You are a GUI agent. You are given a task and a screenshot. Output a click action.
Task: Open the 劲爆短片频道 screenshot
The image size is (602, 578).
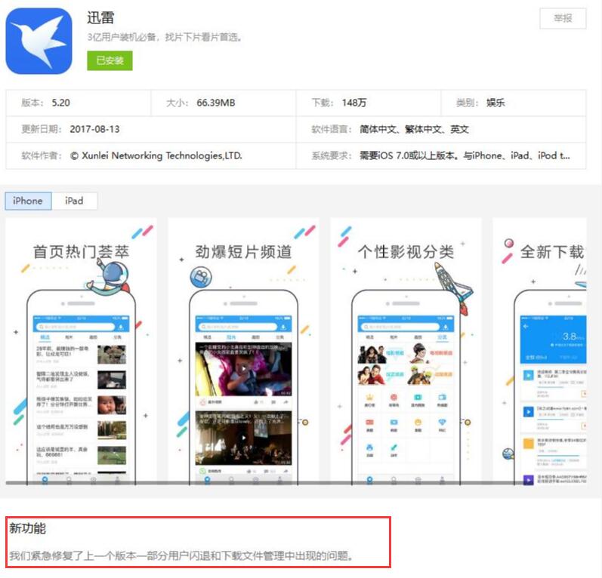pyautogui.click(x=243, y=352)
